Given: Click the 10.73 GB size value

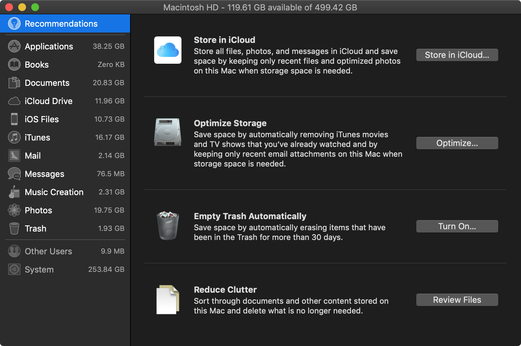Looking at the screenshot, I should pos(109,119).
